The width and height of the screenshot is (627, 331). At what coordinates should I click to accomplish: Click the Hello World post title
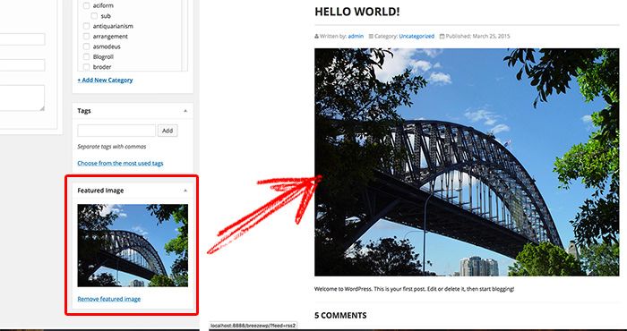point(357,12)
